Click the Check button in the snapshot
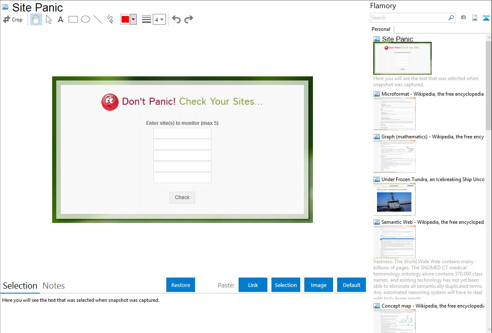Screen dimensions: 492x333 (182, 198)
